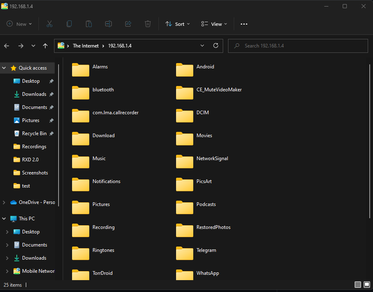
Task: Go up one level with up arrow
Action: click(x=45, y=46)
